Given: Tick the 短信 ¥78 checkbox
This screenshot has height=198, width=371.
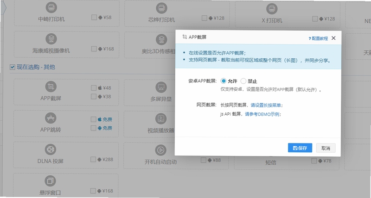Looking at the screenshot, I should 314,161.
